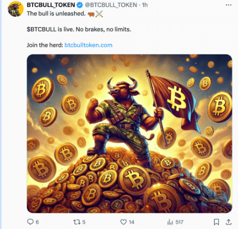Bookmark this tweet
The height and width of the screenshot is (229, 238).
(216, 222)
